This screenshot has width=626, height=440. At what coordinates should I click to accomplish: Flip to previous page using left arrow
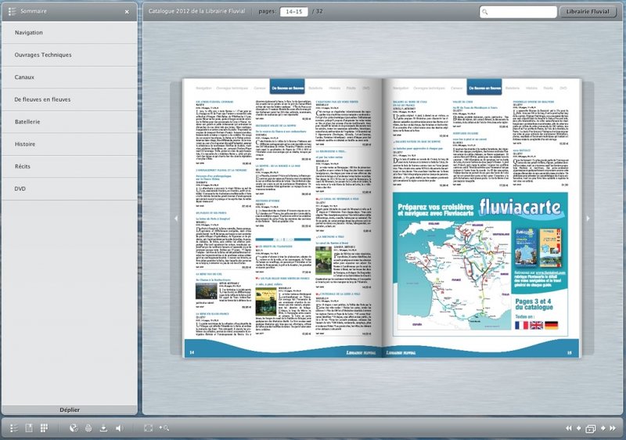click(175, 218)
